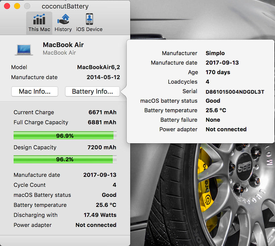Viewport: 275px width, 246px height.
Task: Click the Mac Info... button
Action: [x=35, y=92]
